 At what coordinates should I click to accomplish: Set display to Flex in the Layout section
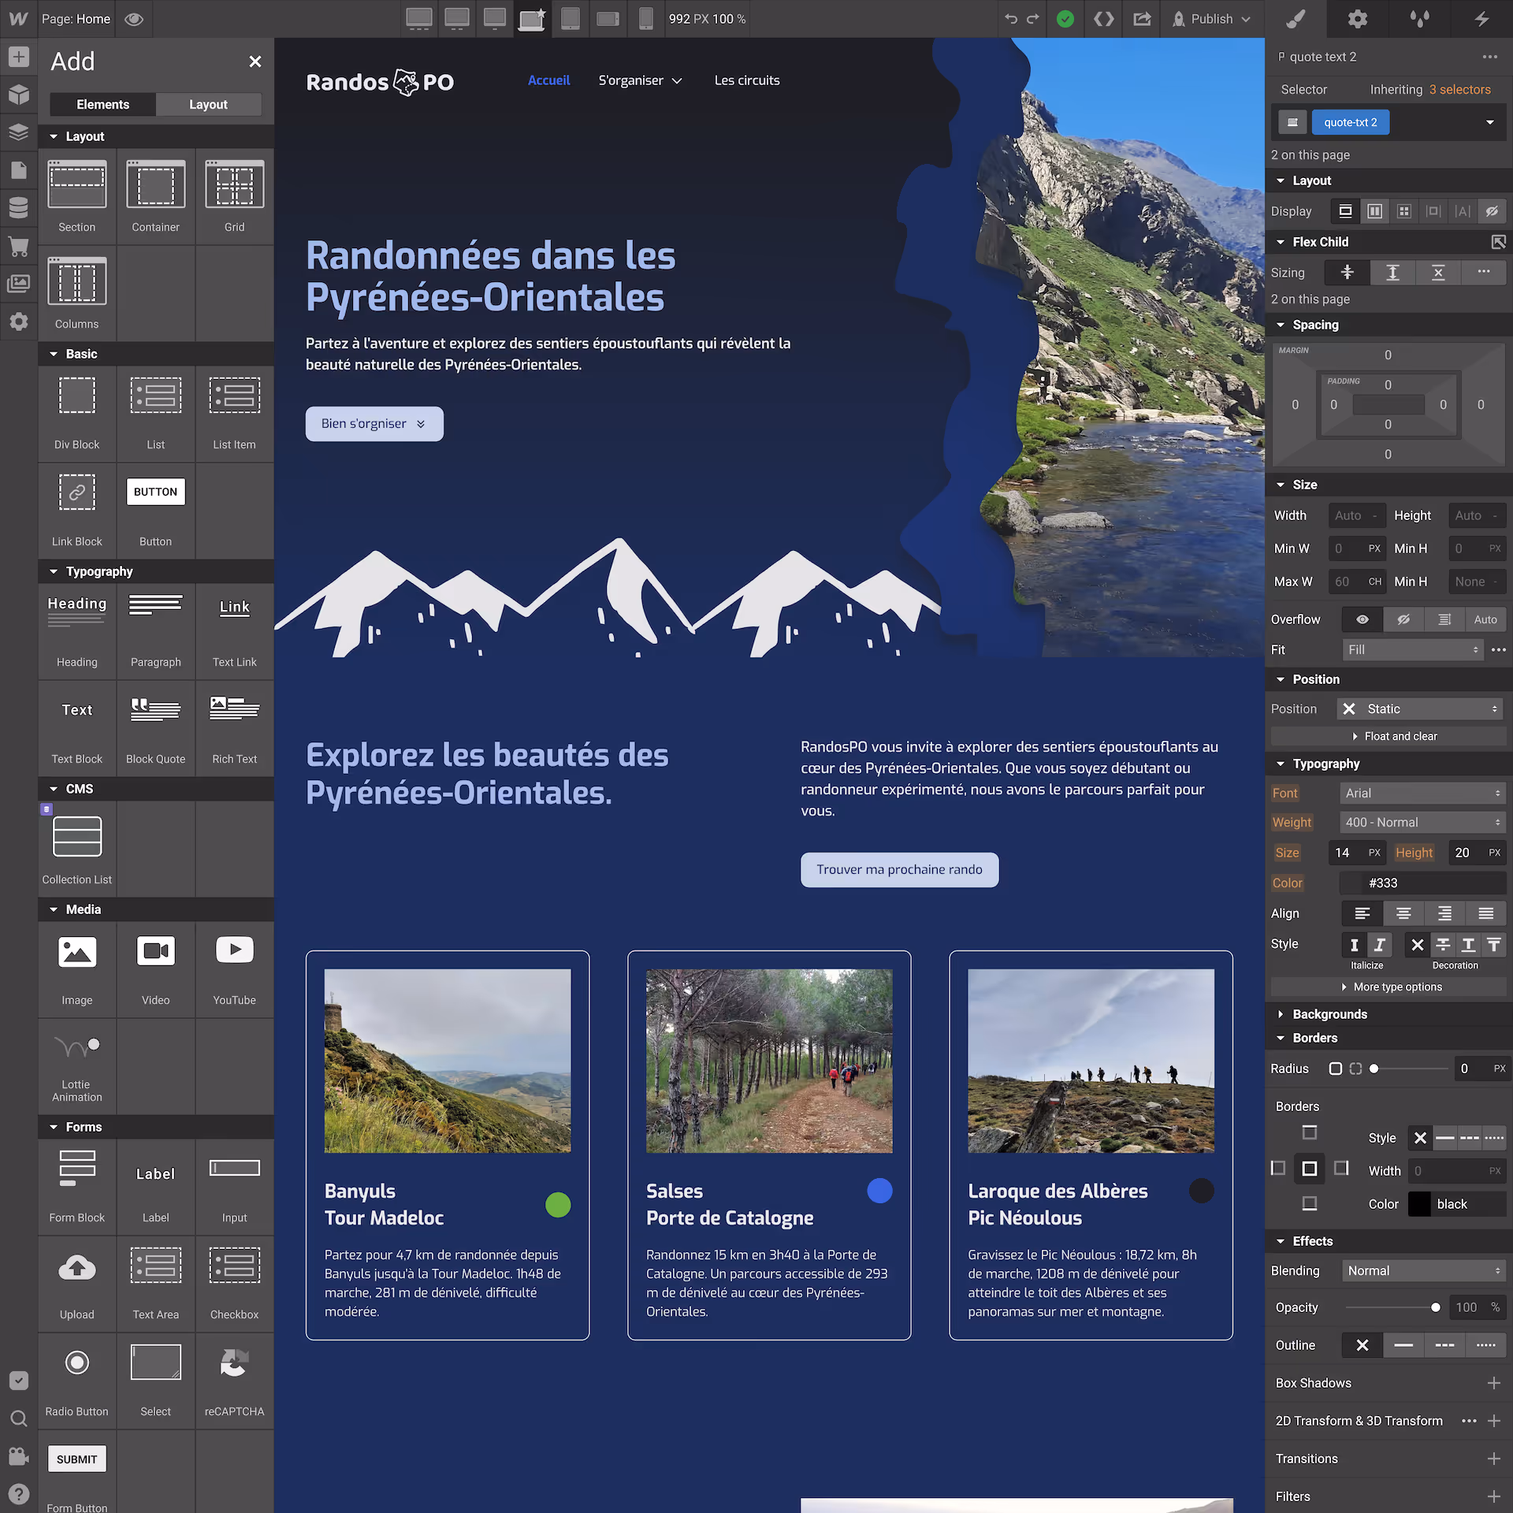(x=1375, y=210)
